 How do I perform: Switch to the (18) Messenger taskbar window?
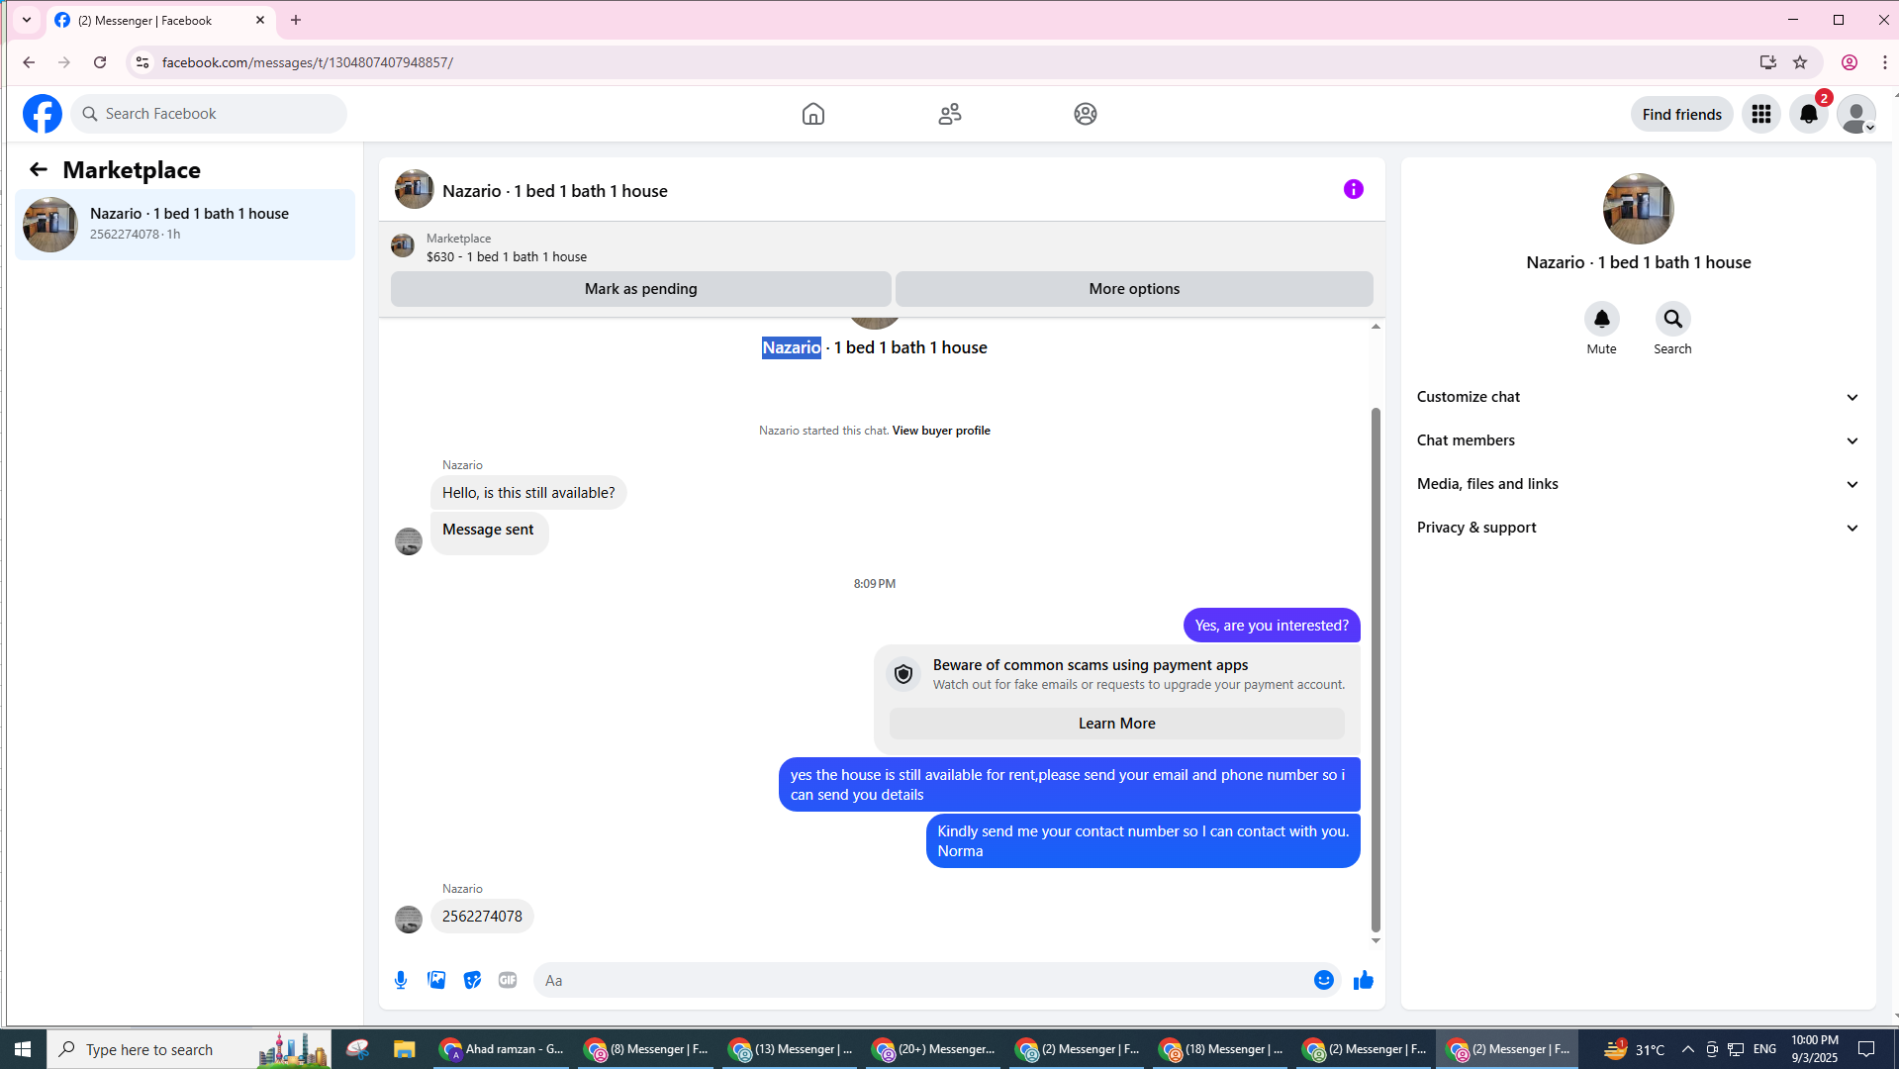[x=1222, y=1049]
